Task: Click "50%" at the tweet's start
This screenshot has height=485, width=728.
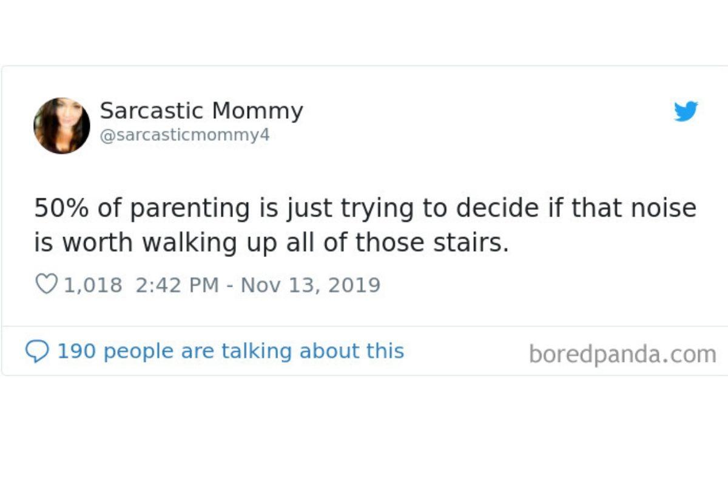Action: click(x=60, y=209)
